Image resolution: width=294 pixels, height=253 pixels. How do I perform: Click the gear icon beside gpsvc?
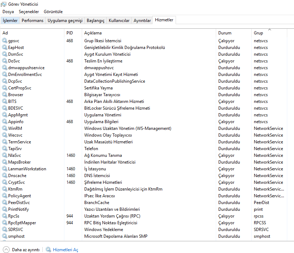(x=5, y=40)
